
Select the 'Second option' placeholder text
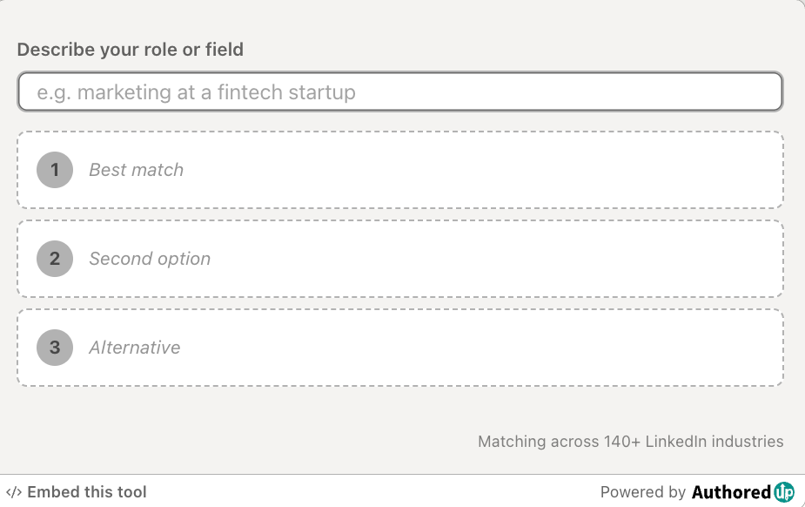tap(150, 259)
